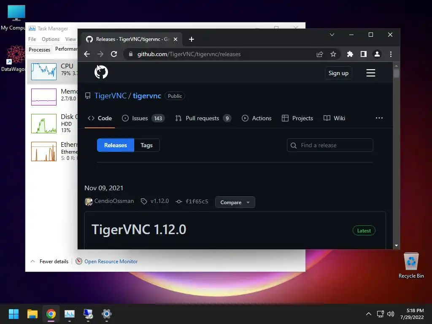Open Chrome three-dot menu
Image resolution: width=432 pixels, height=324 pixels.
click(391, 54)
